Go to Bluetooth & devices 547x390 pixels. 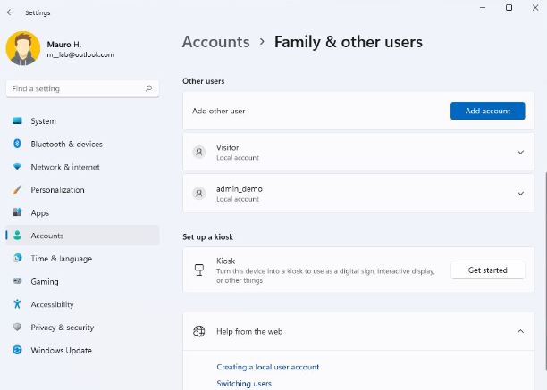click(x=83, y=145)
